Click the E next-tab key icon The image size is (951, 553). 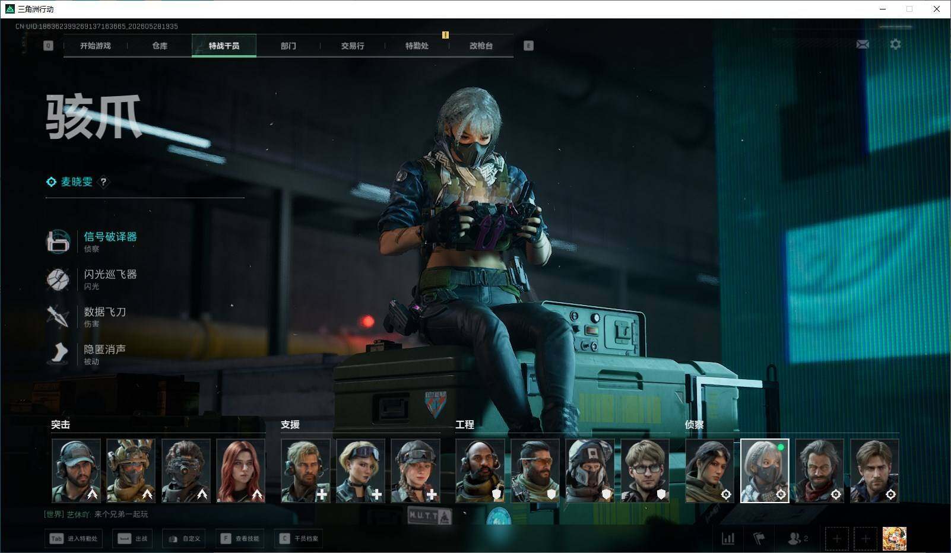pos(528,46)
